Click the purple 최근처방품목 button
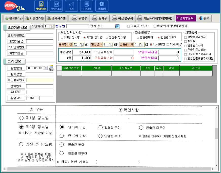Viewport: 221px width, 173px height. 186,18
